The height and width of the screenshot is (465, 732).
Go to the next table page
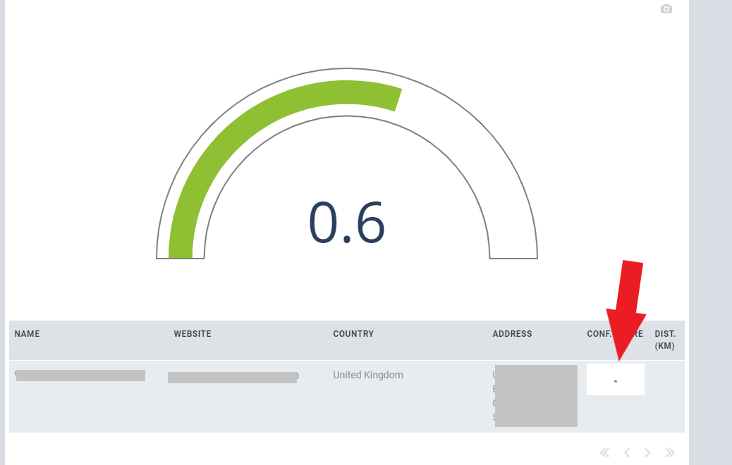coord(647,452)
